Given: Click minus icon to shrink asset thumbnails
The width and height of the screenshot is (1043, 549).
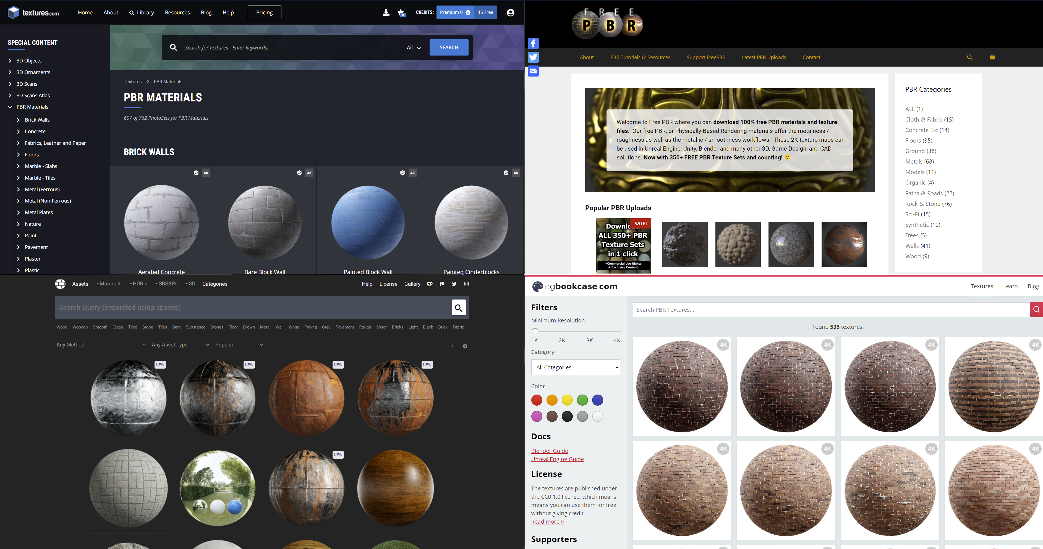Looking at the screenshot, I should tap(442, 346).
